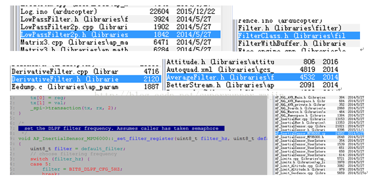Select highlighted DerivativeFilter.h file row

[x=86, y=79]
